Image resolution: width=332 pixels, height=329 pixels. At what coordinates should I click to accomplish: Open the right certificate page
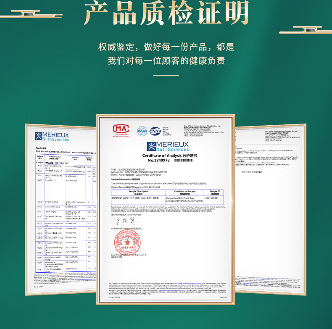pyautogui.click(x=270, y=210)
